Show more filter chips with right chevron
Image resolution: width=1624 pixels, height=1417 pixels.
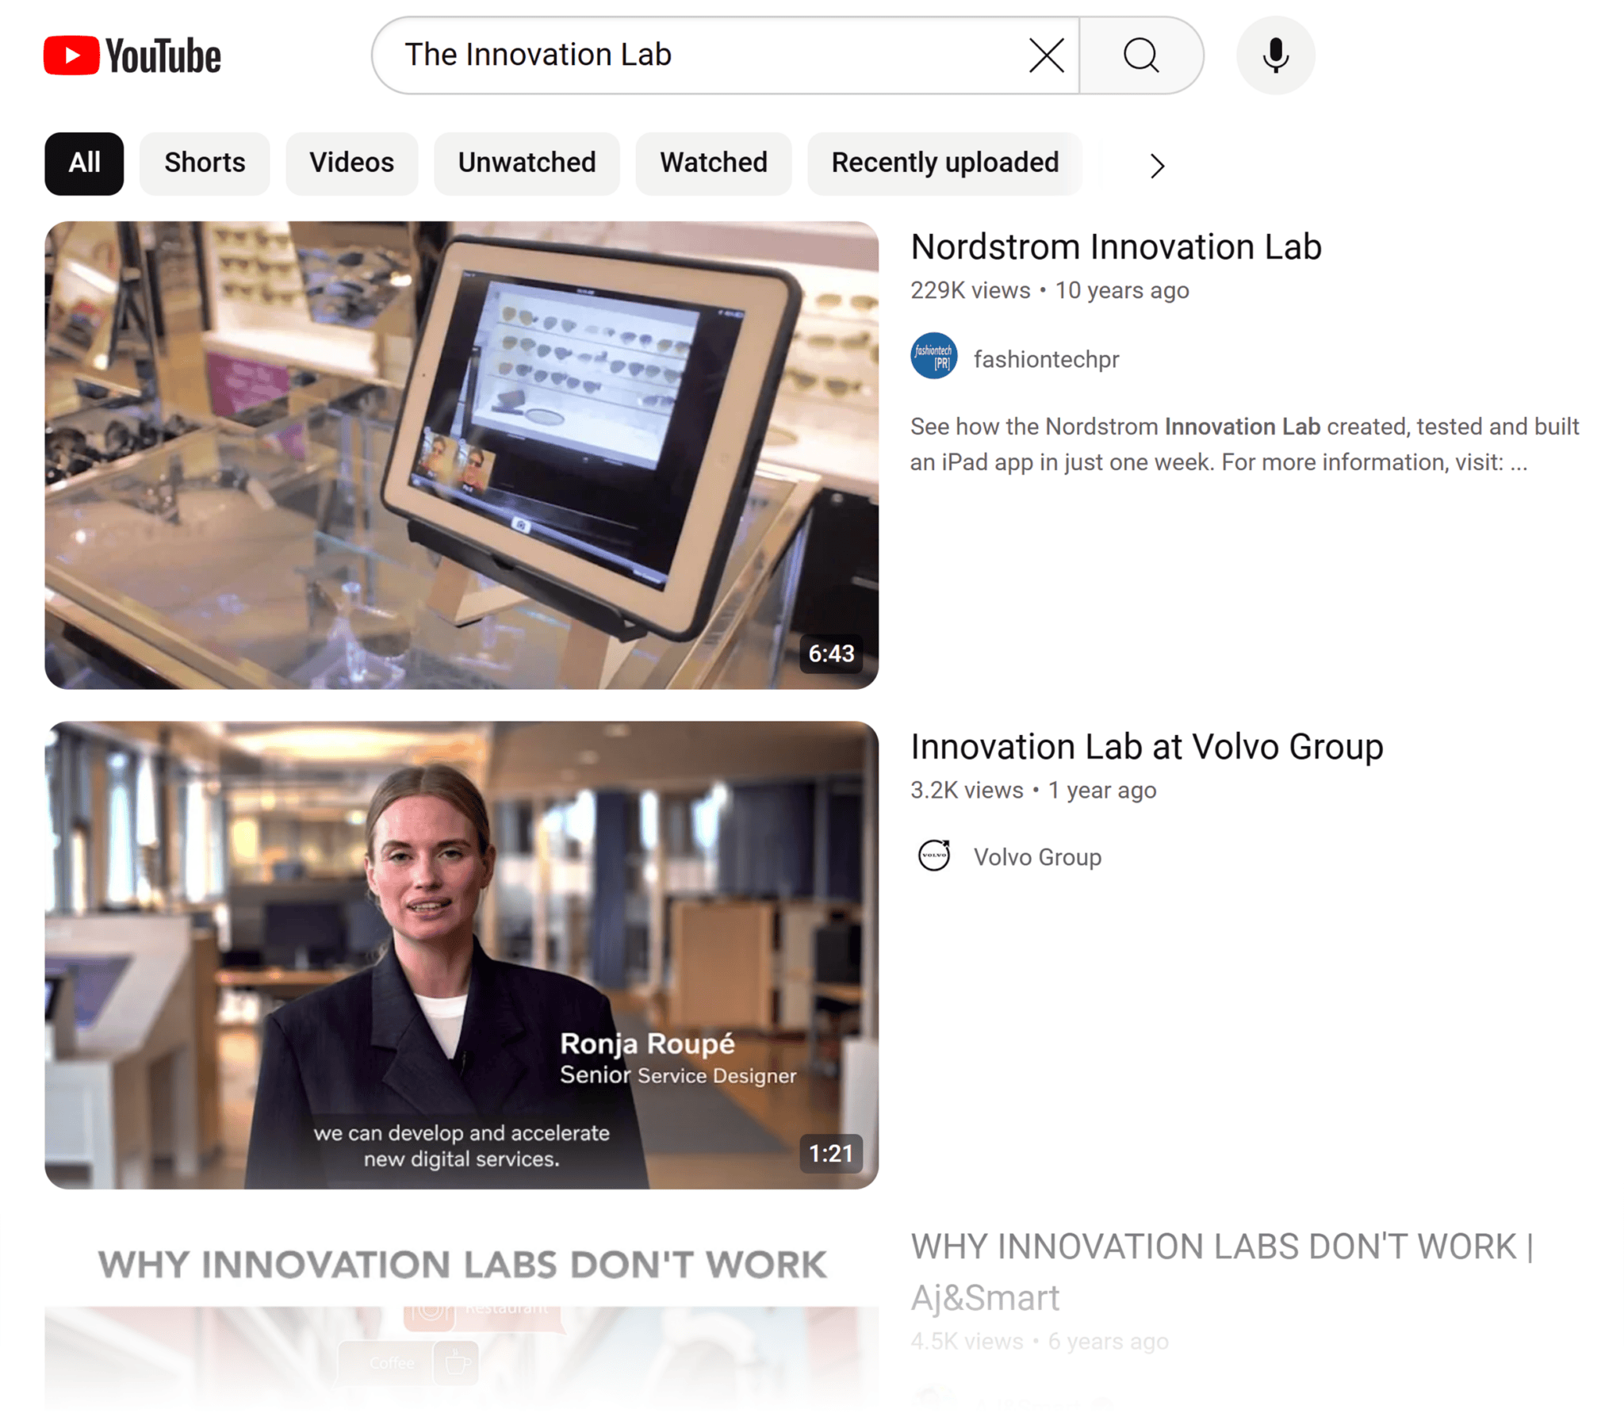pyautogui.click(x=1156, y=165)
